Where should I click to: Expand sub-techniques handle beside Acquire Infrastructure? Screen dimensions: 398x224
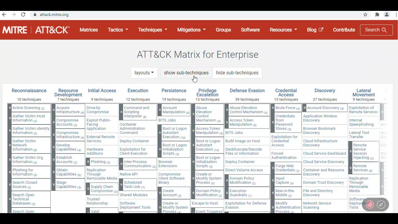coord(53,110)
